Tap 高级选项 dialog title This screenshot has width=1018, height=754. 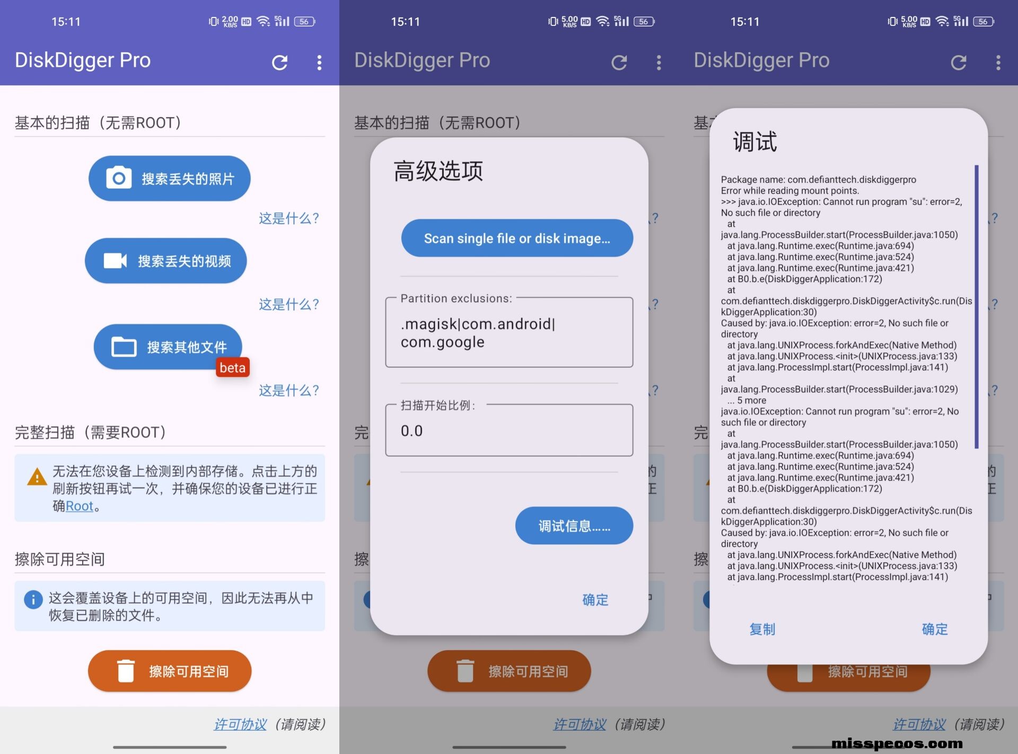[x=438, y=171]
